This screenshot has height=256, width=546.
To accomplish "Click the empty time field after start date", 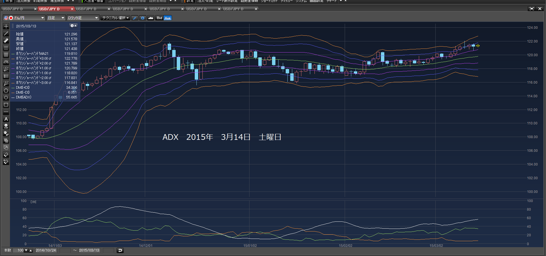I will coord(65,250).
